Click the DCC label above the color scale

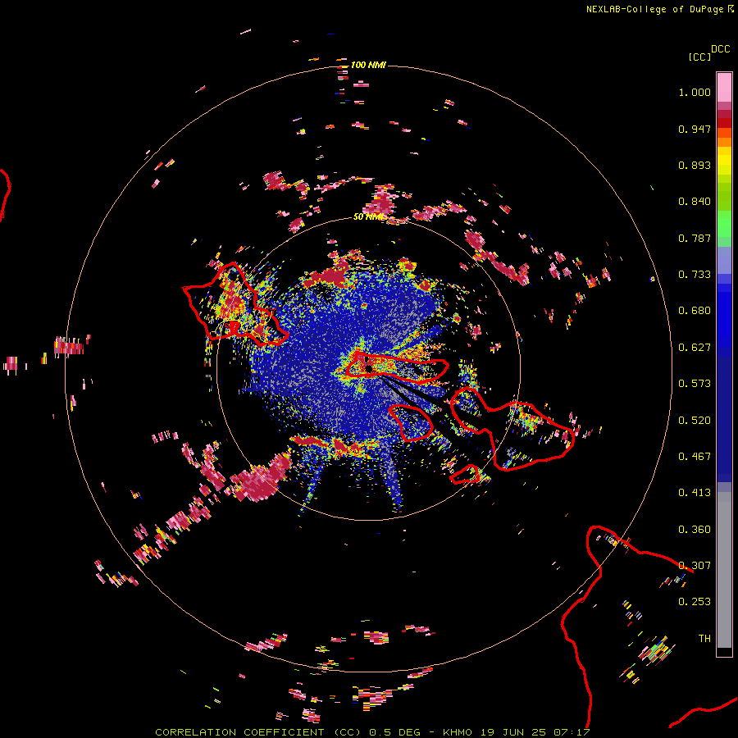tap(721, 49)
